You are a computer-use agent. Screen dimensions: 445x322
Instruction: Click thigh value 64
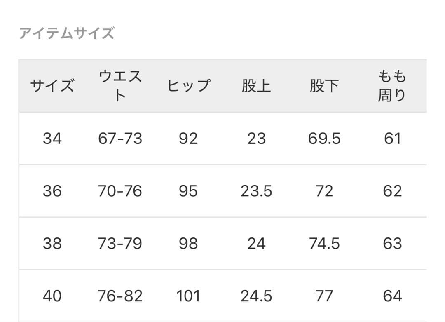(392, 296)
